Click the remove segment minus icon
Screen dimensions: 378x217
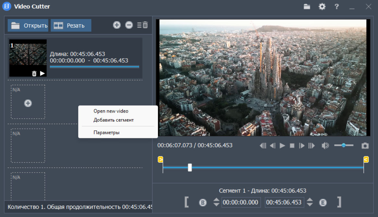[x=129, y=25]
